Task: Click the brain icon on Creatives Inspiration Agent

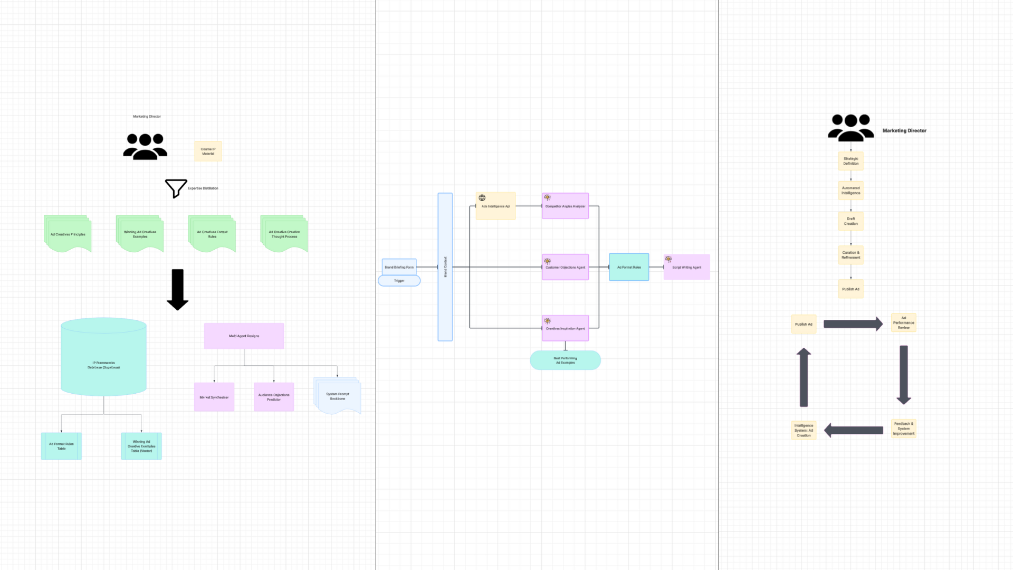Action: pyautogui.click(x=547, y=321)
